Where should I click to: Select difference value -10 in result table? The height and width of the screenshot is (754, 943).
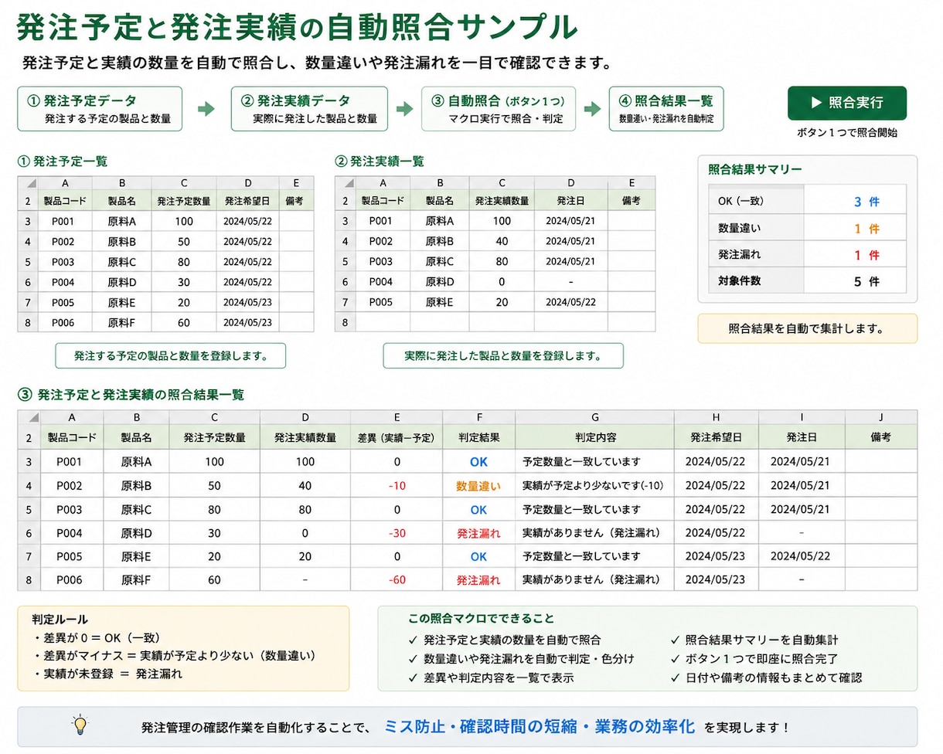pos(397,486)
